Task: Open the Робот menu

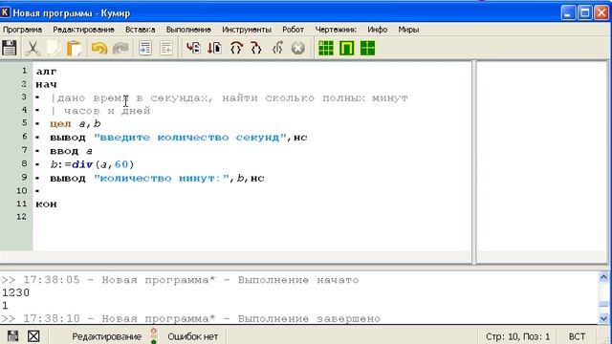Action: [x=294, y=30]
